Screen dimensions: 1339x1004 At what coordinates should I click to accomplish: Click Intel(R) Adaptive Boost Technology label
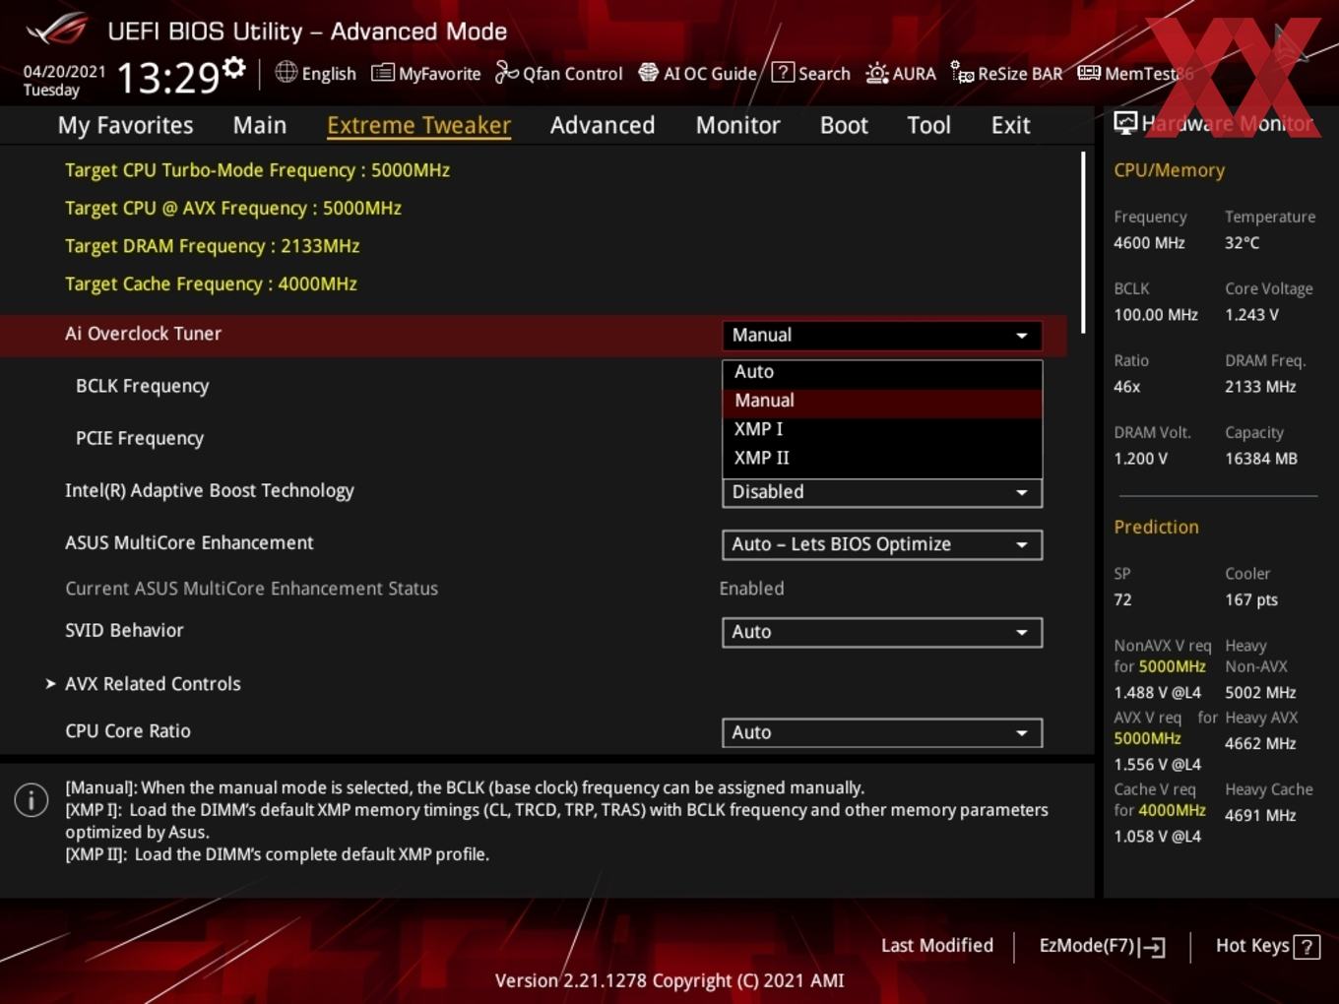pos(210,490)
